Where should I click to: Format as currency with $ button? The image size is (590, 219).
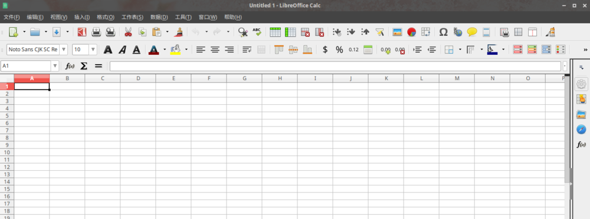(325, 49)
